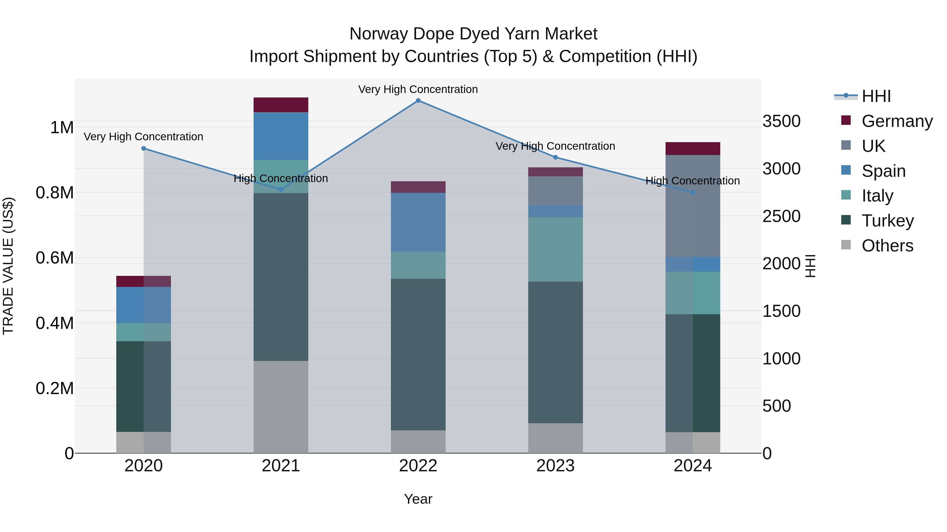947x532 pixels.
Task: Click the '2000' HHI axis tick label
Action: (x=782, y=264)
